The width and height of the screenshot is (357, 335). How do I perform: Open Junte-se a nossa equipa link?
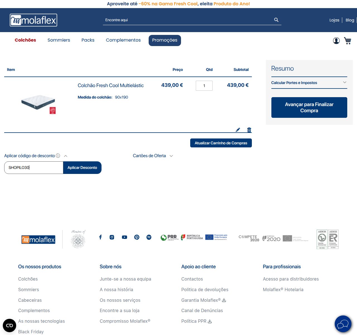pos(126,279)
